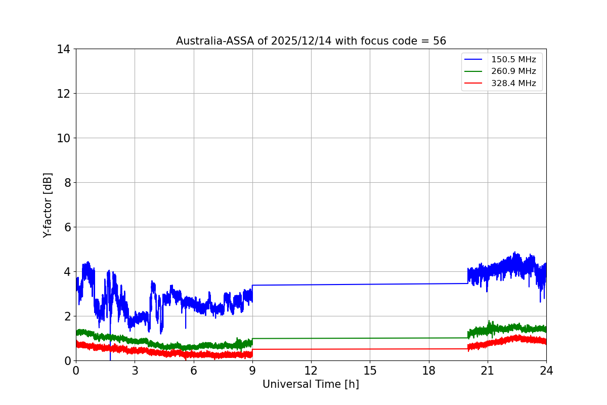
Task: Click the x-axis tick label 18
Action: pyautogui.click(x=429, y=371)
